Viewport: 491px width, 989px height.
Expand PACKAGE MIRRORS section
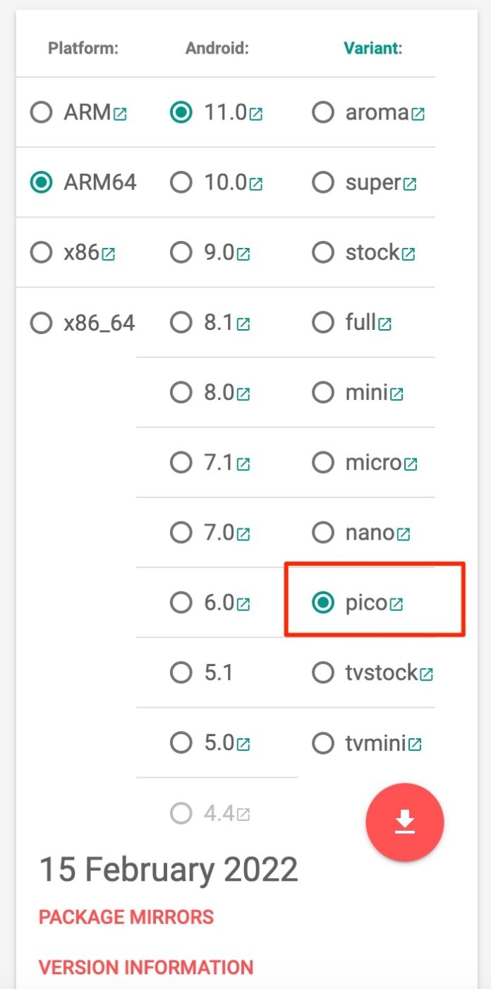(x=126, y=917)
